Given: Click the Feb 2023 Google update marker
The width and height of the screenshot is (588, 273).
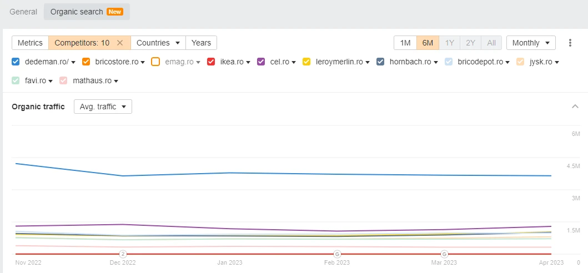Looking at the screenshot, I should pos(337,254).
